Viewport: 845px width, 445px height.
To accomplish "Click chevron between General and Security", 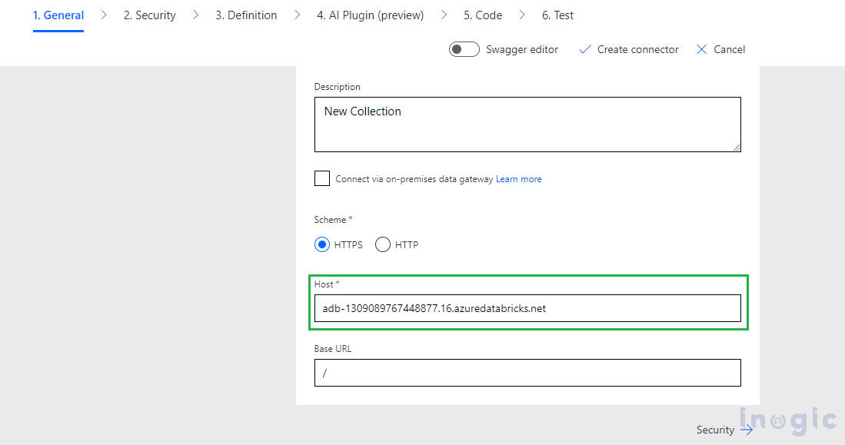I will (104, 15).
